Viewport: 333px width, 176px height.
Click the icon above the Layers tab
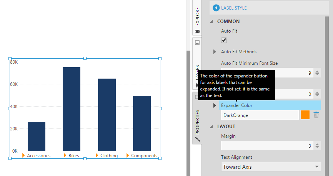pos(197,43)
